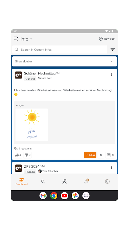Toggle post notification bell for Schönen Nachmittag
This screenshot has width=129, height=230.
click(101, 155)
